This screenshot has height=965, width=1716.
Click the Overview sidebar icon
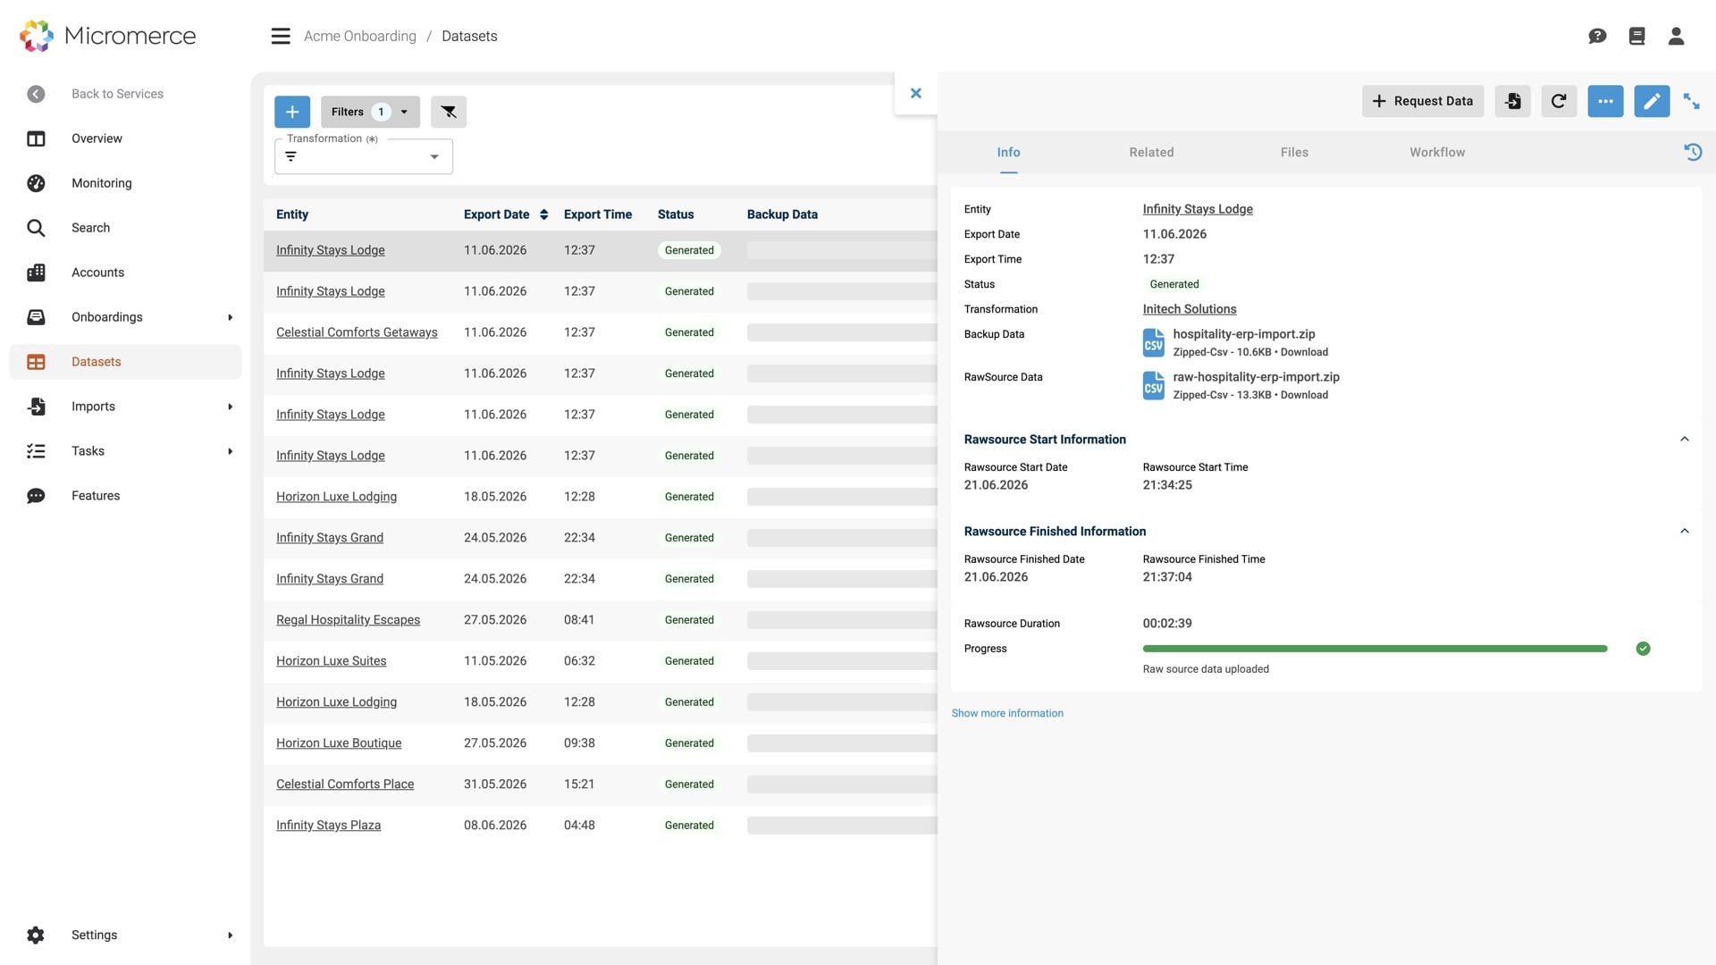click(x=36, y=138)
